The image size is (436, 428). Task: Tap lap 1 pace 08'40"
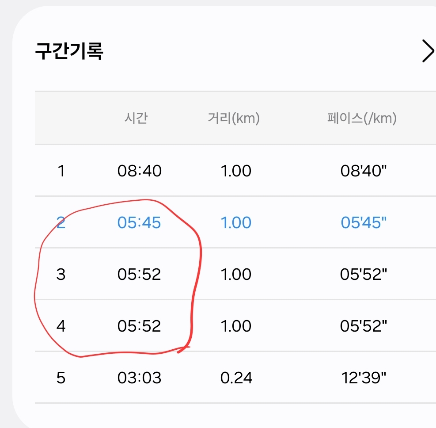(364, 171)
